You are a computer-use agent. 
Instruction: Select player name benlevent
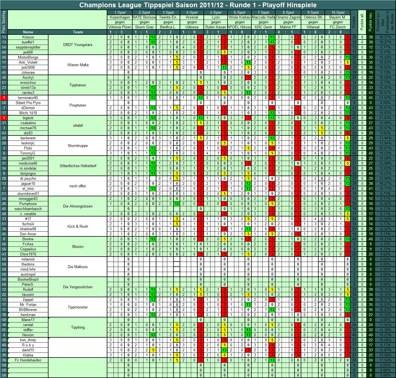(28, 138)
